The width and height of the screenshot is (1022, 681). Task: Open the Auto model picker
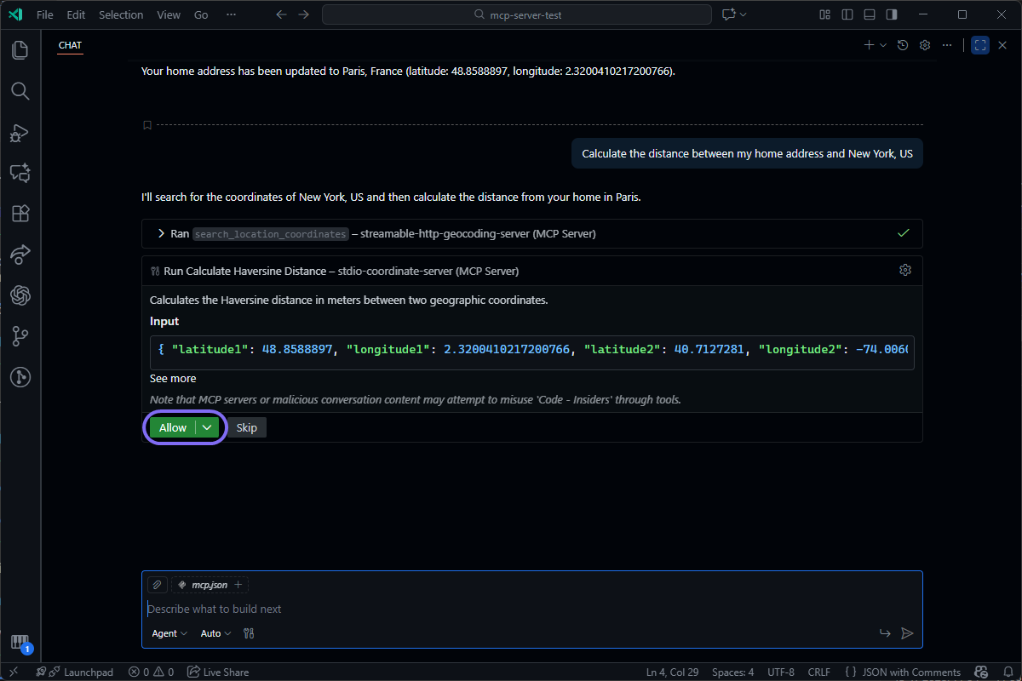(x=214, y=632)
